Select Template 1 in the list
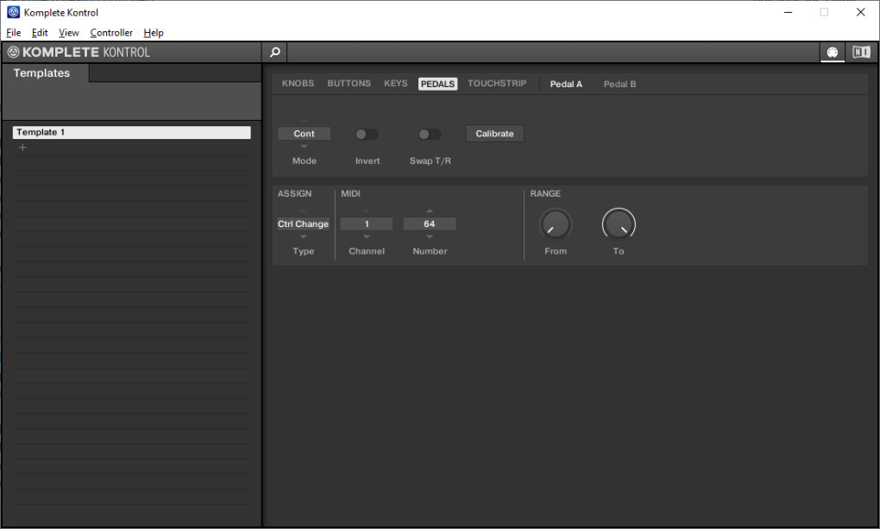 pyautogui.click(x=131, y=132)
